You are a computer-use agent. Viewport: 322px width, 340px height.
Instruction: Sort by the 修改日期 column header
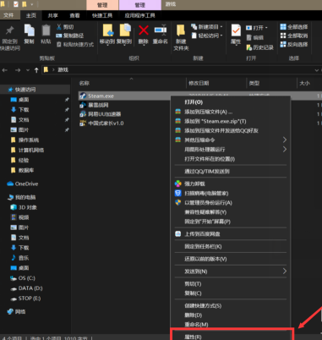(x=199, y=83)
